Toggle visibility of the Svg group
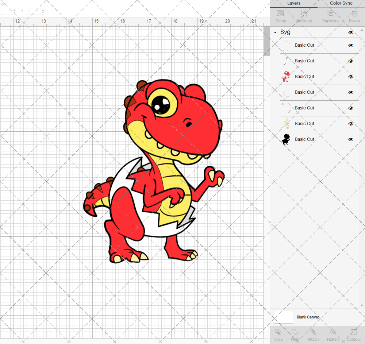 point(350,32)
